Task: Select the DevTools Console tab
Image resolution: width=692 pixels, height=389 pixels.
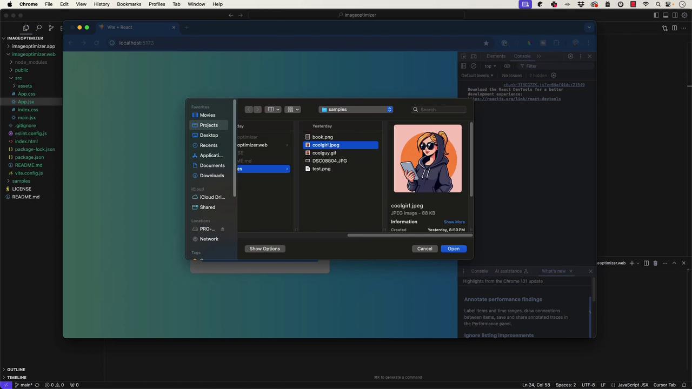Action: point(522,56)
